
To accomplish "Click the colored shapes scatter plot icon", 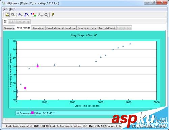I will click(33, 15).
